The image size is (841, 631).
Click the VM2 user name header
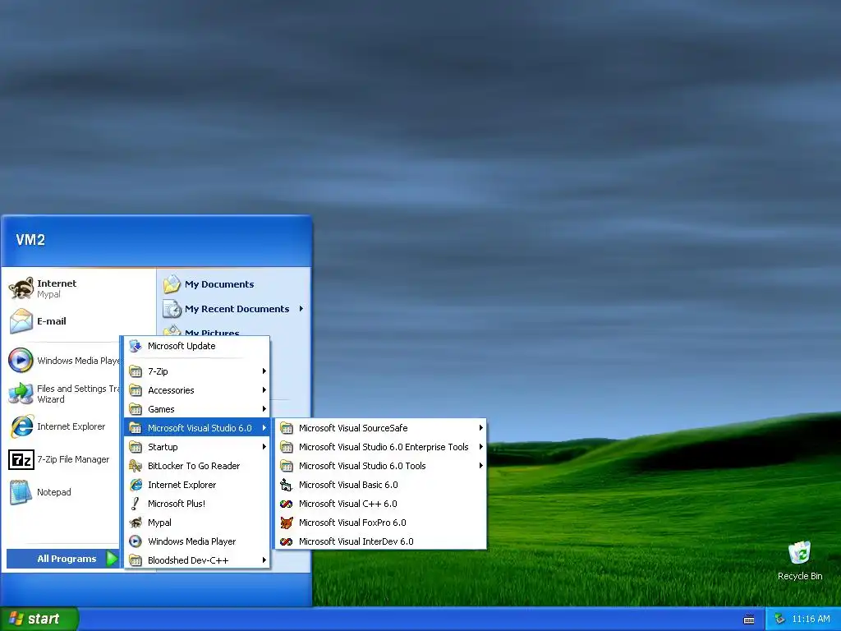(30, 240)
